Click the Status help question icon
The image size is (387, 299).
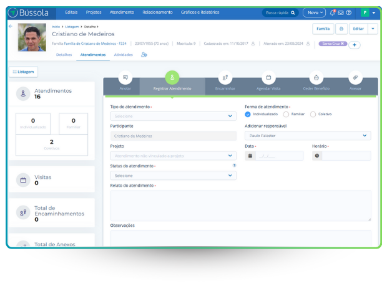point(234,165)
